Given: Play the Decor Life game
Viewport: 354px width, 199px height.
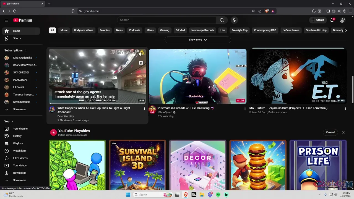Looking at the screenshot, I should point(198,165).
